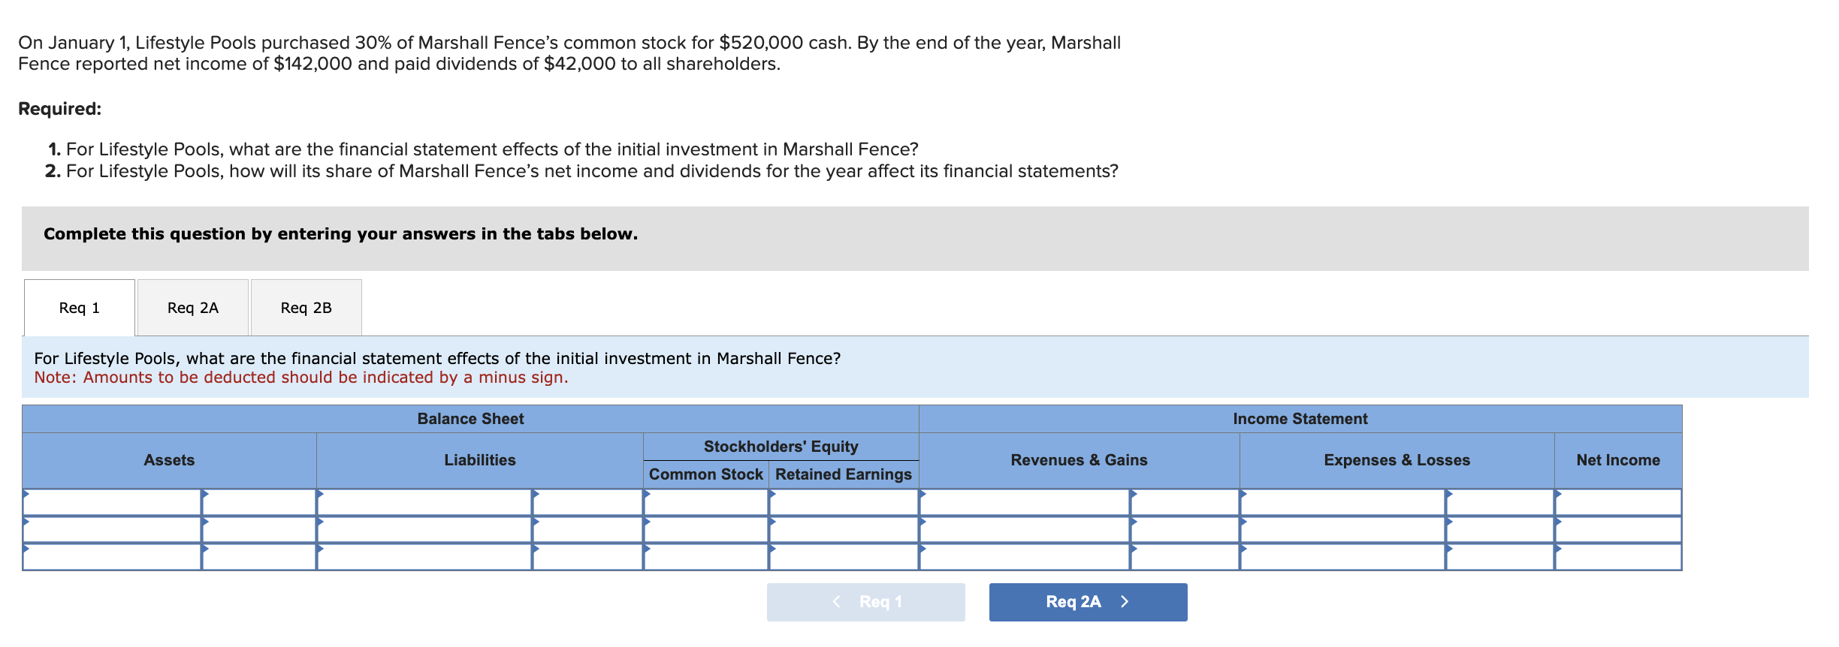Click the left chevron on Req 1 button

point(836,602)
